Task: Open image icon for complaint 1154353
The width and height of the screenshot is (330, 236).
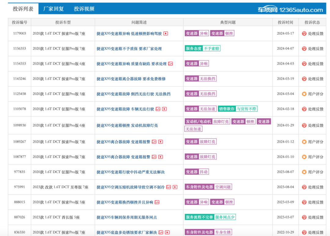Action: coord(170,64)
